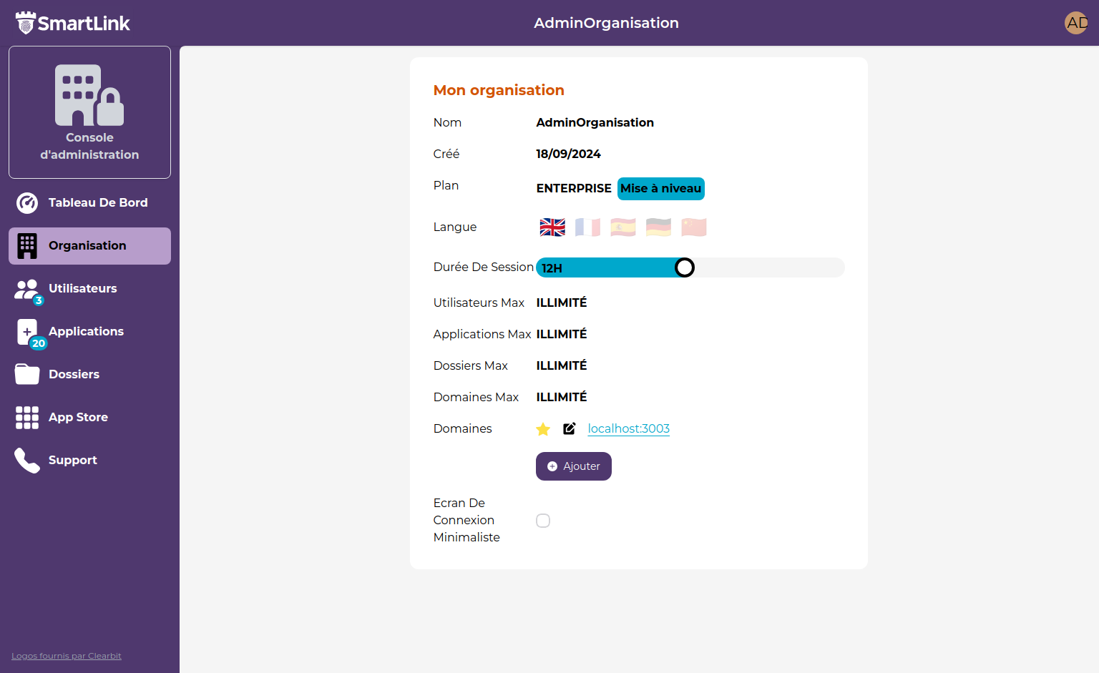Enable Ecran De Connexion Minimaliste
This screenshot has width=1099, height=673.
(x=543, y=521)
